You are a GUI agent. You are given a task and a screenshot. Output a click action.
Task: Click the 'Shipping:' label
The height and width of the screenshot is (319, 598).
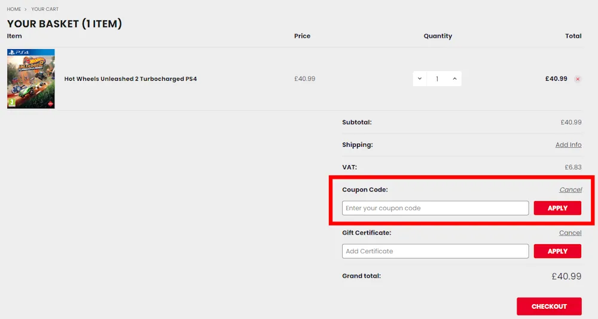click(x=358, y=145)
